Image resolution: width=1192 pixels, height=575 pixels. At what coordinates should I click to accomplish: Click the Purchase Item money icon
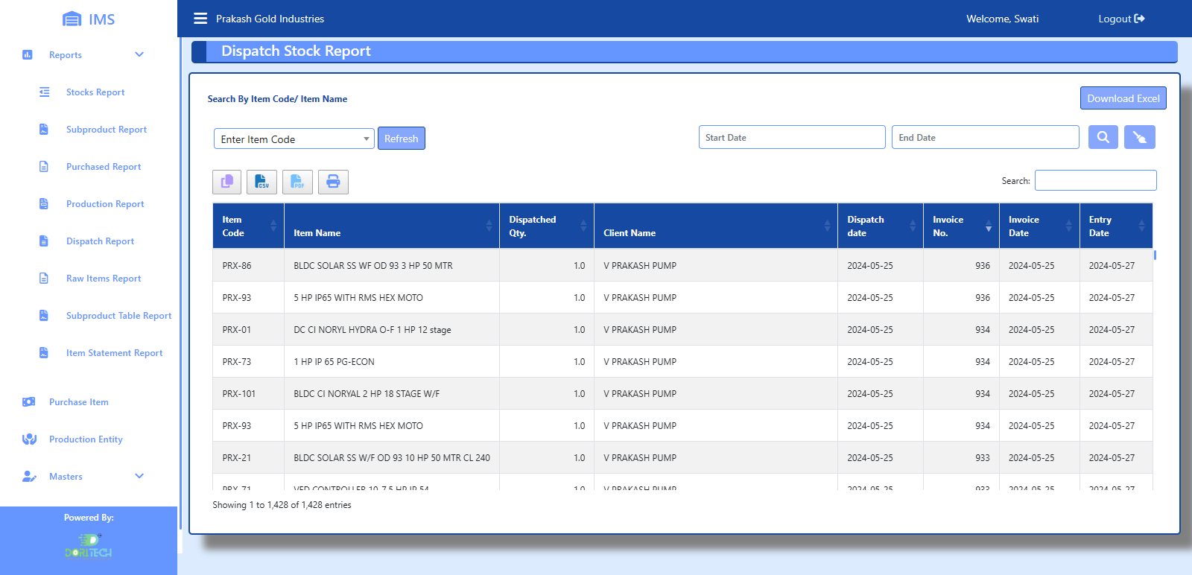point(29,401)
